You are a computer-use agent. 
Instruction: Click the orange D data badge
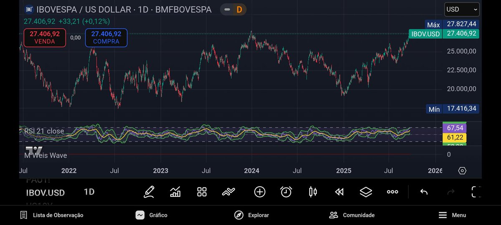239,9
